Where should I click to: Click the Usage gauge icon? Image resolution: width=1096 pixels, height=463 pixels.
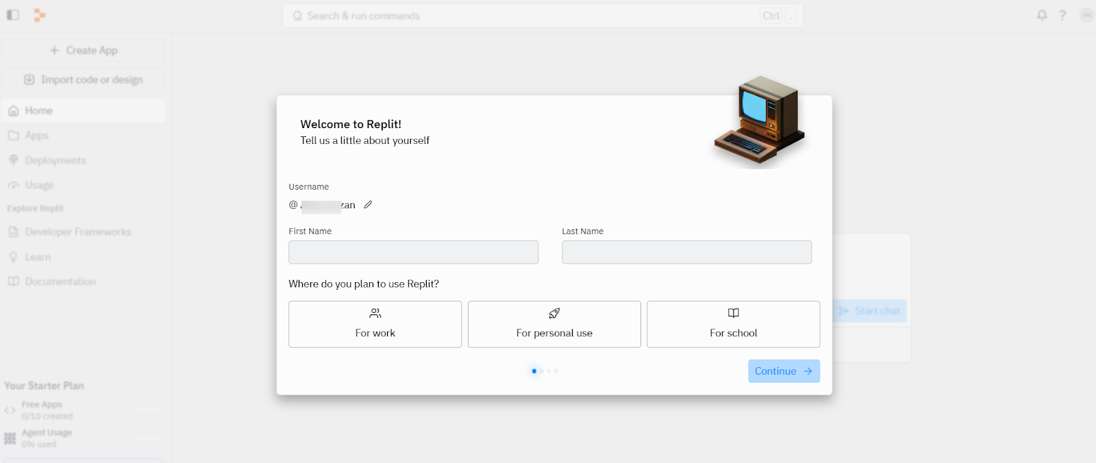click(x=13, y=185)
